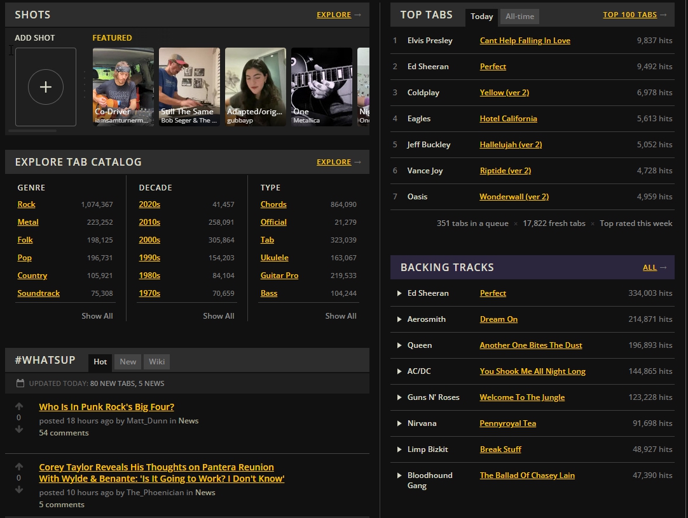688x518 pixels.
Task: Select the Hot tab in #WHATSUP
Action: [x=100, y=362]
